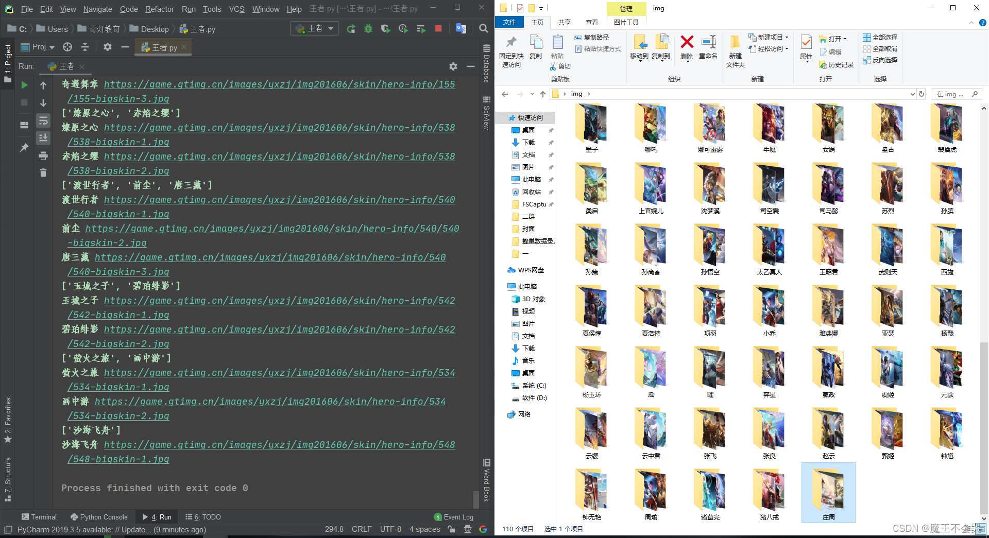989x538 pixels.
Task: Click 全部选择 (Select all) in Explorer ribbon
Action: click(x=880, y=37)
